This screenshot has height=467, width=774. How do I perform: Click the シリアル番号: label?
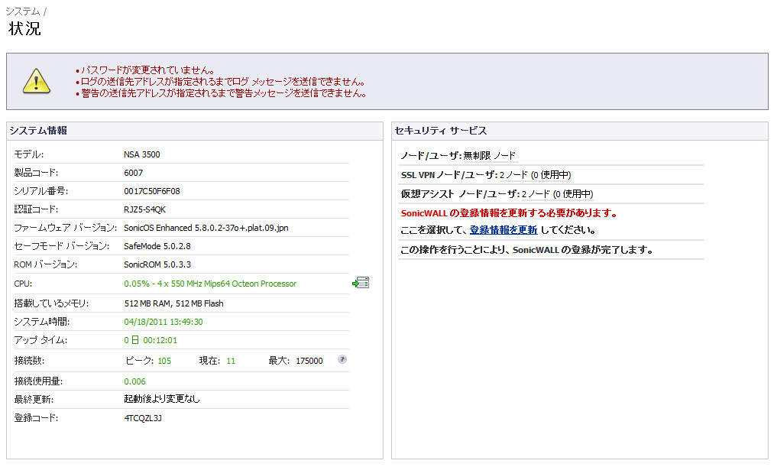pos(41,191)
